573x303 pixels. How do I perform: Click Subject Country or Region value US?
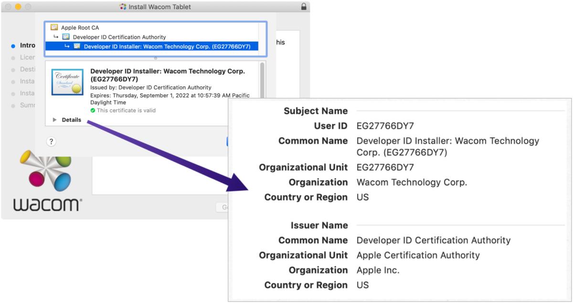(363, 197)
